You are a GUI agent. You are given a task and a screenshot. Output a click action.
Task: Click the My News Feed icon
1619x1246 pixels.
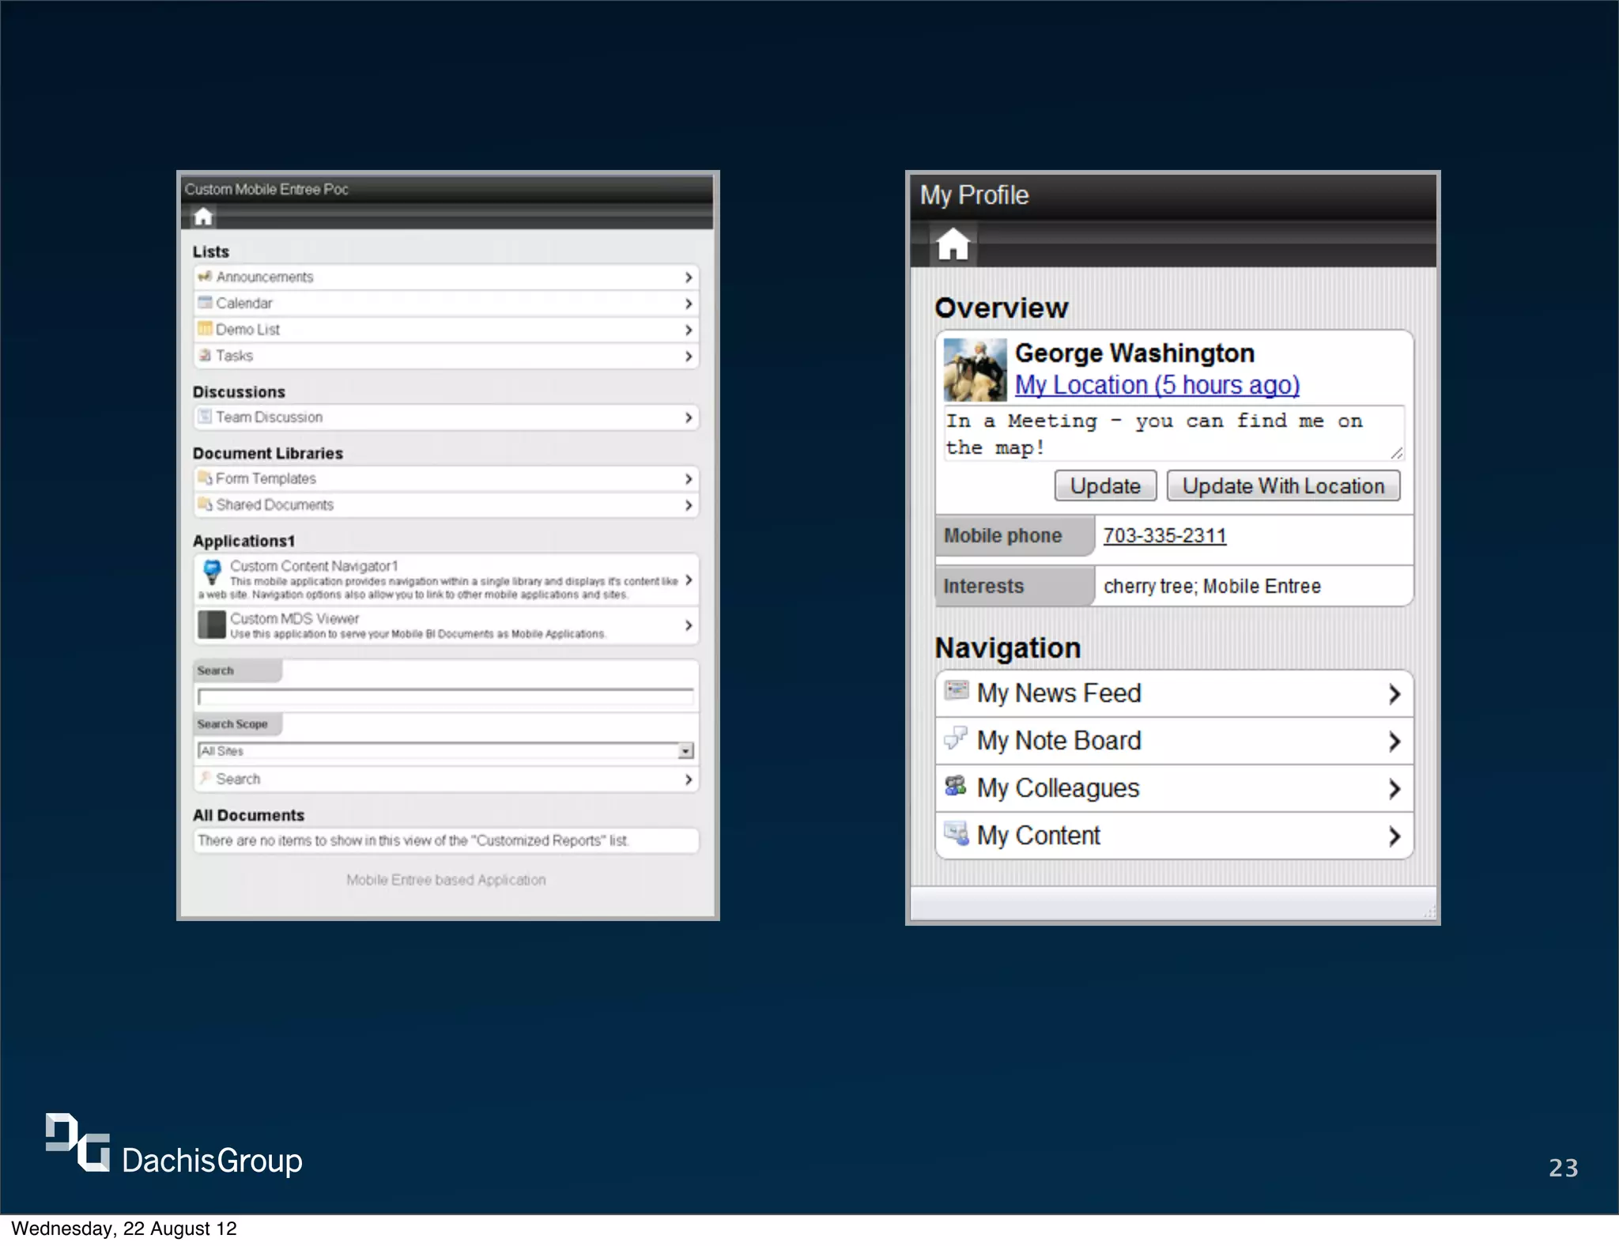[x=957, y=690]
